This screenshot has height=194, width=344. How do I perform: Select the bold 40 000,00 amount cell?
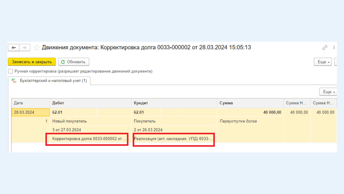[x=251, y=112]
